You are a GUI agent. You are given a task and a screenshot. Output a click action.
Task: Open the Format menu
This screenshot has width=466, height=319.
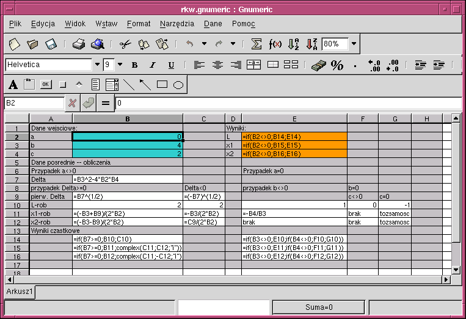139,24
